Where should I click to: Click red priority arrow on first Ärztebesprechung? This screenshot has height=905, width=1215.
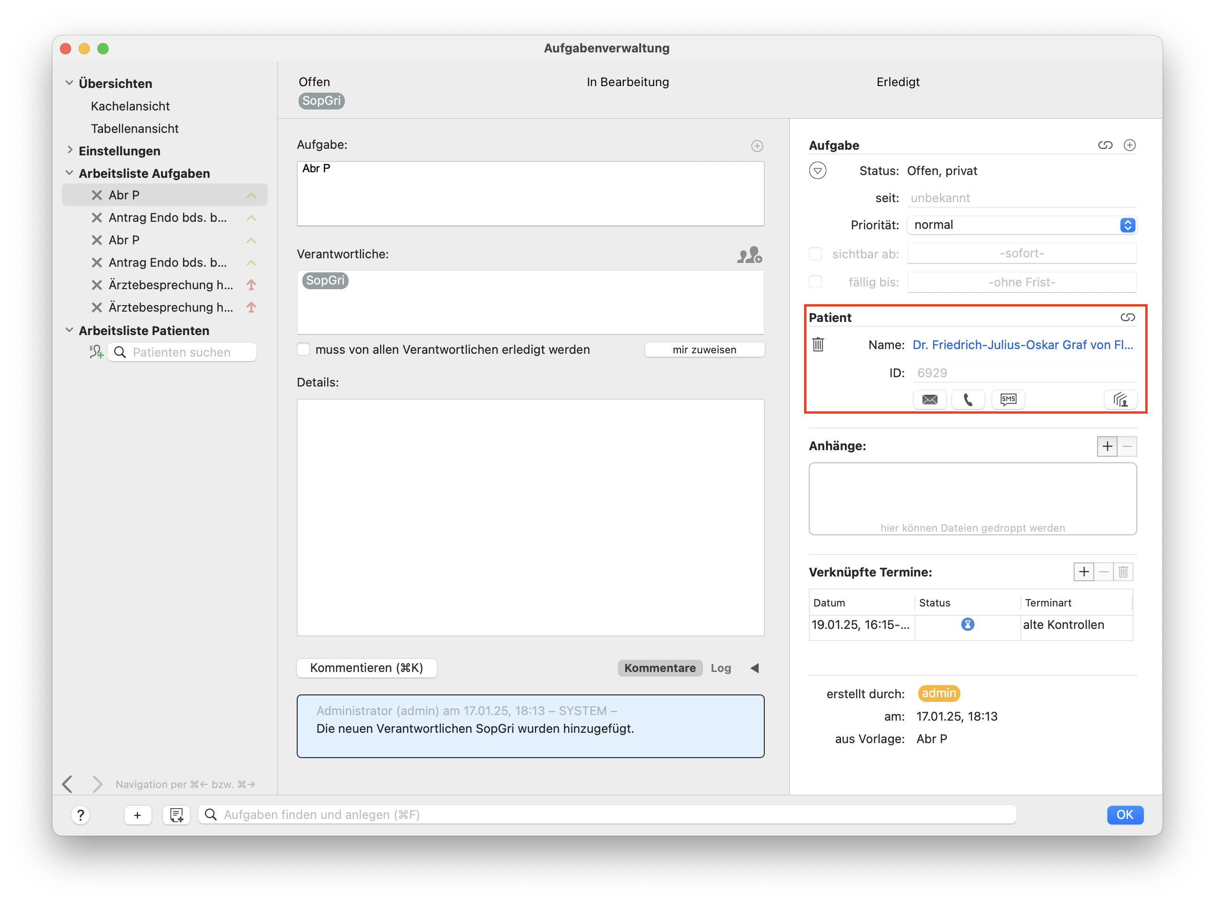(x=251, y=285)
